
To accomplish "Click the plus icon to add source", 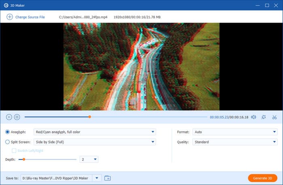I will tap(9, 17).
